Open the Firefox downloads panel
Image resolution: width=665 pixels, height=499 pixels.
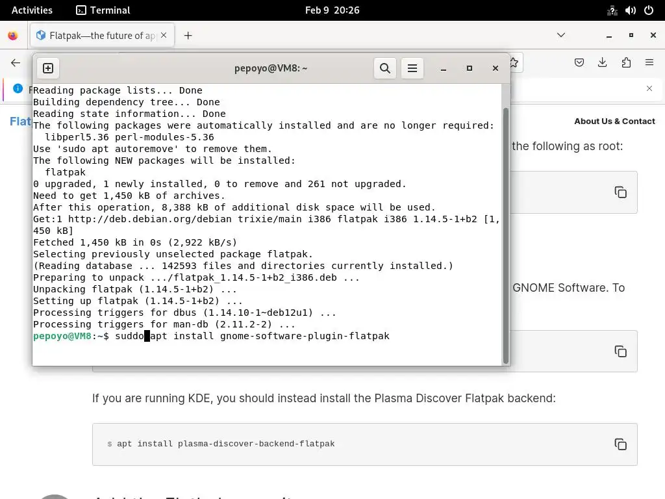click(602, 63)
